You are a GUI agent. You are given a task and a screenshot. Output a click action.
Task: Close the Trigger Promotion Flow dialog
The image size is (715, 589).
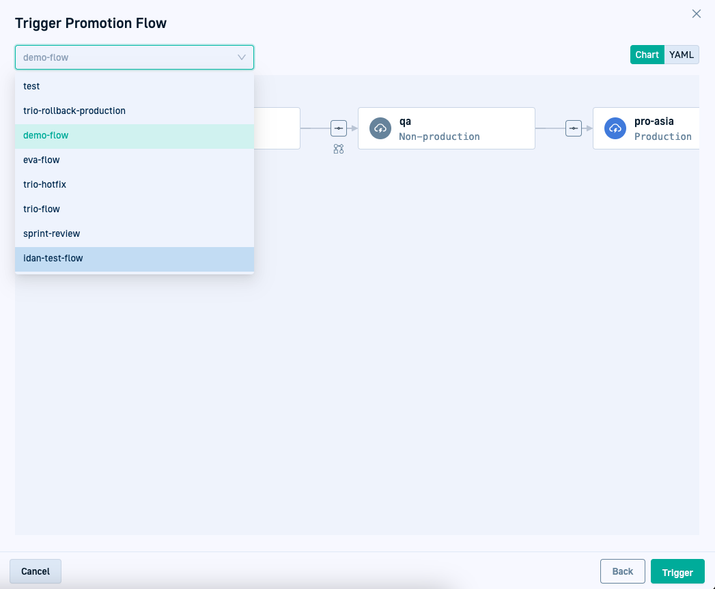point(697,14)
